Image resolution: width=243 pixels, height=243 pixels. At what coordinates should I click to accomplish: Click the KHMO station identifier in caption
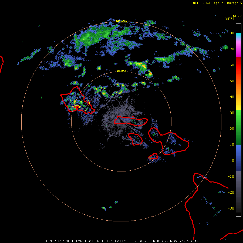point(158,241)
